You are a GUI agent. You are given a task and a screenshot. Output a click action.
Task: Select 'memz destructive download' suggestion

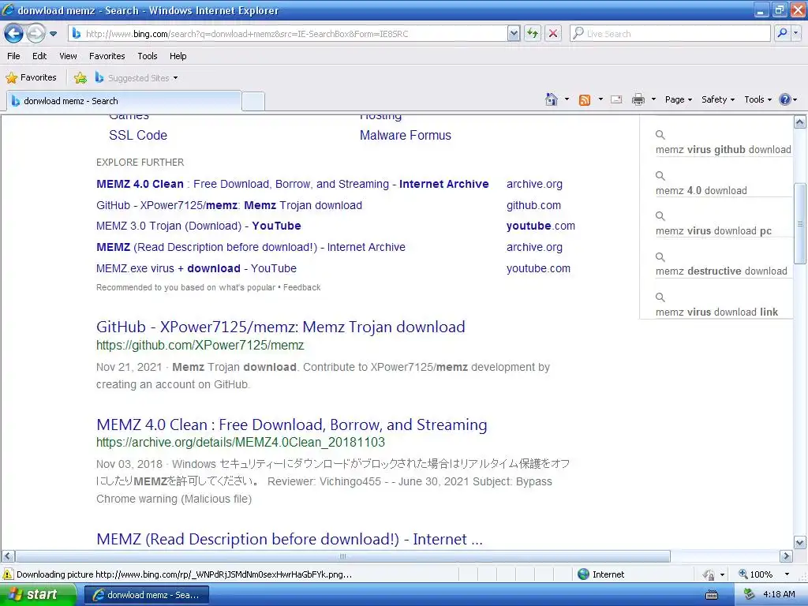click(721, 271)
